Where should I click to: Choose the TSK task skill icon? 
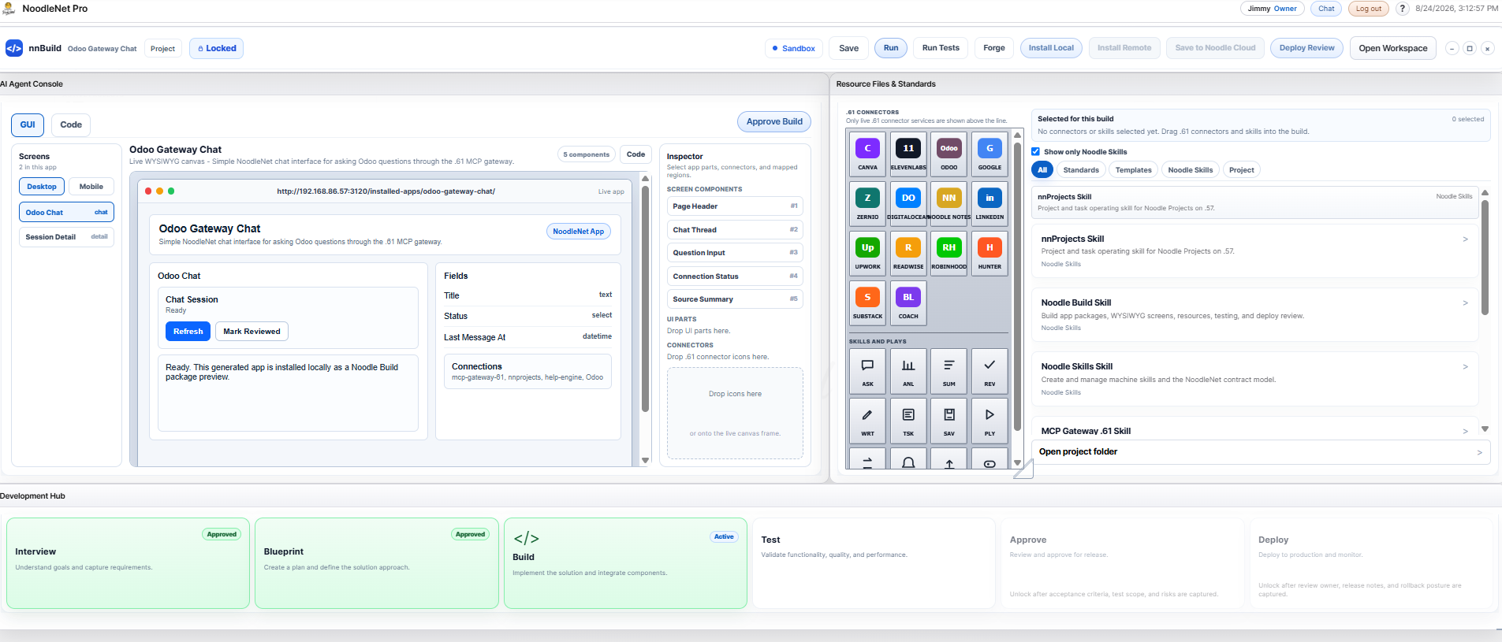[x=908, y=421]
